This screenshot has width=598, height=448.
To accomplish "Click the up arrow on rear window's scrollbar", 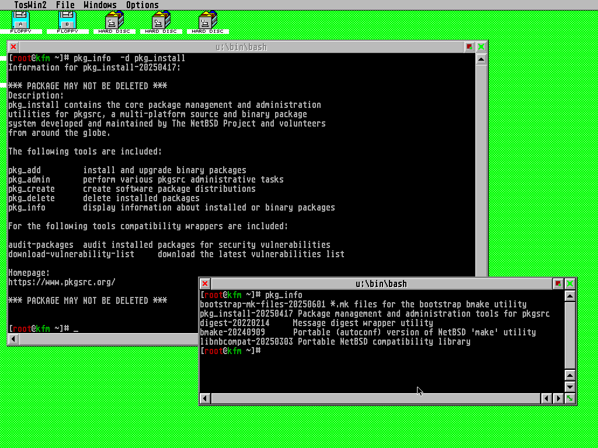I will (481, 58).
